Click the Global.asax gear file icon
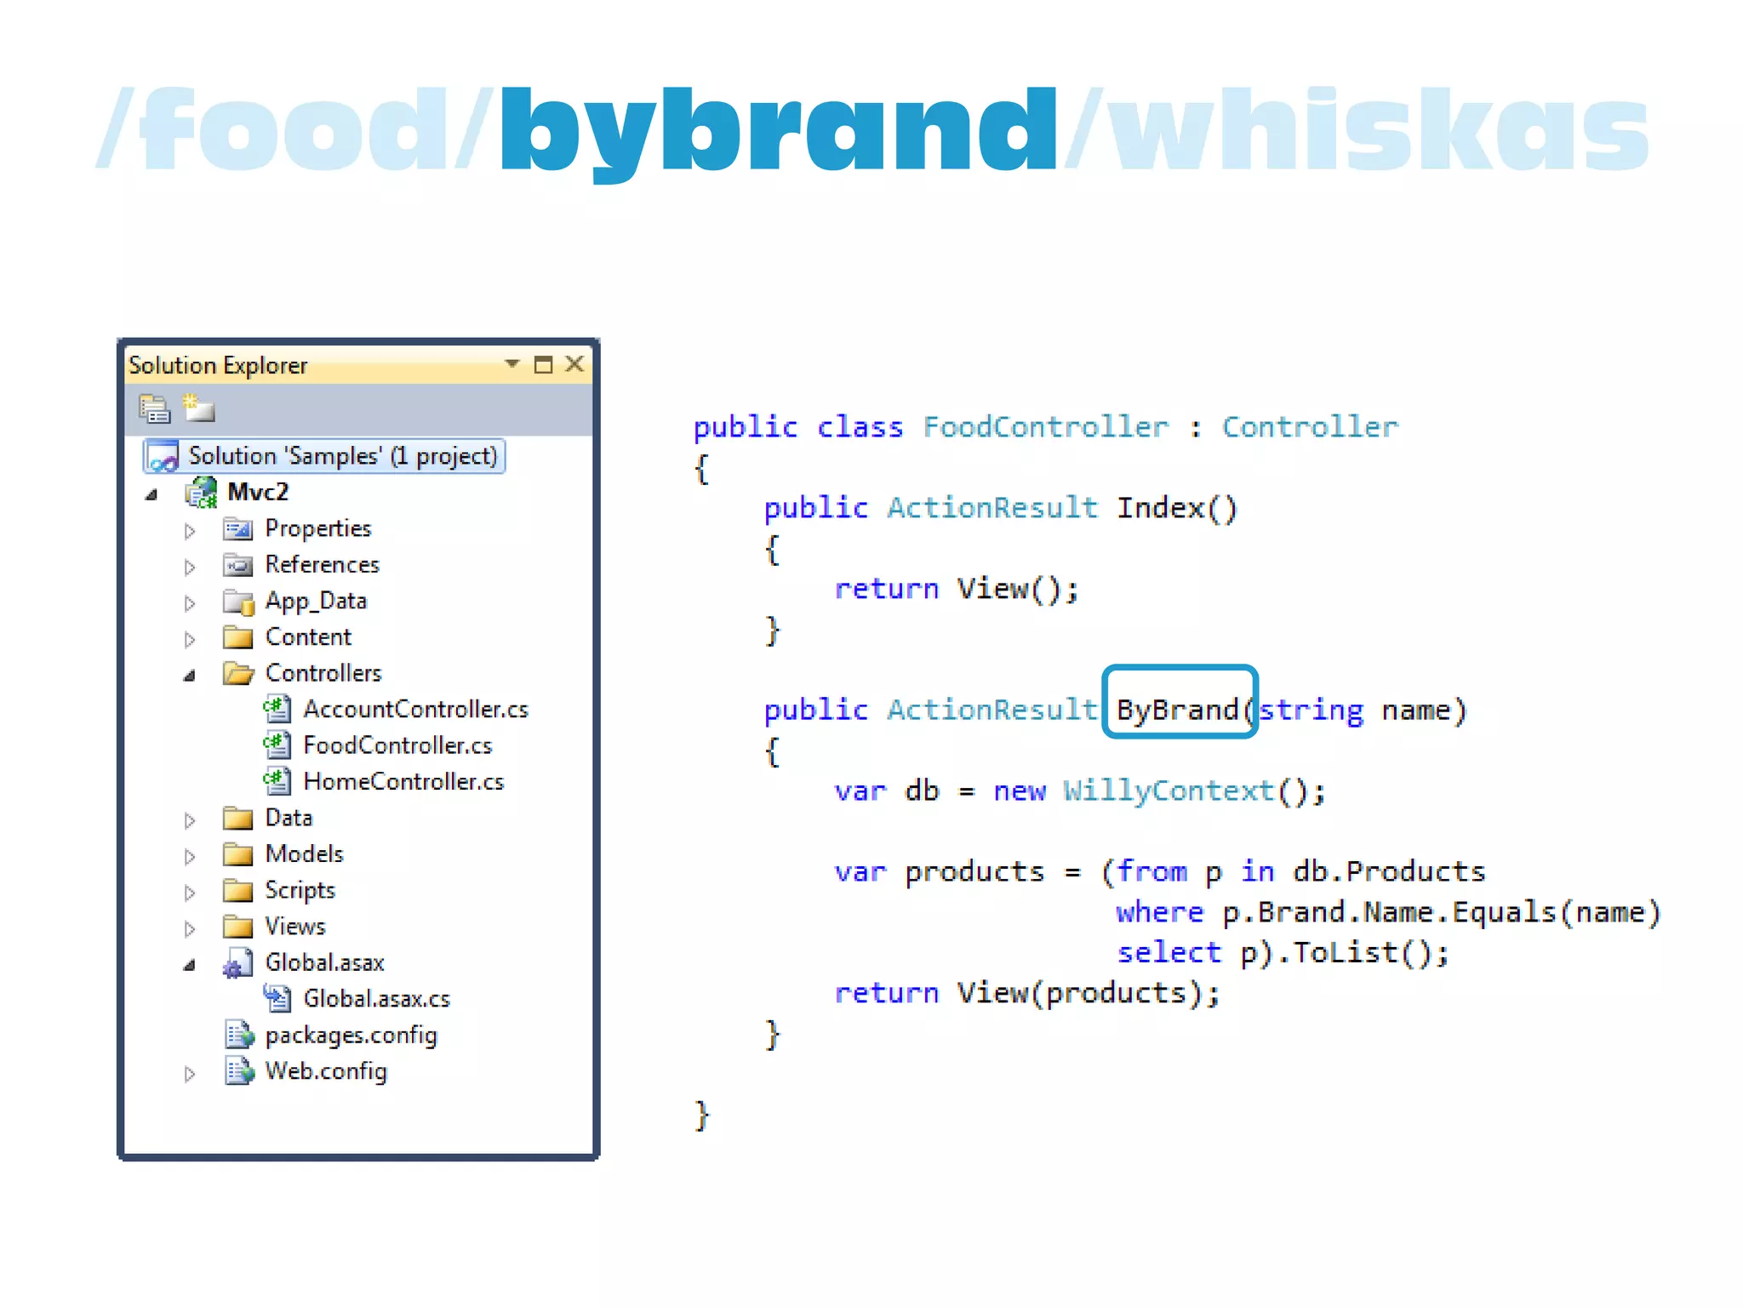 click(237, 963)
